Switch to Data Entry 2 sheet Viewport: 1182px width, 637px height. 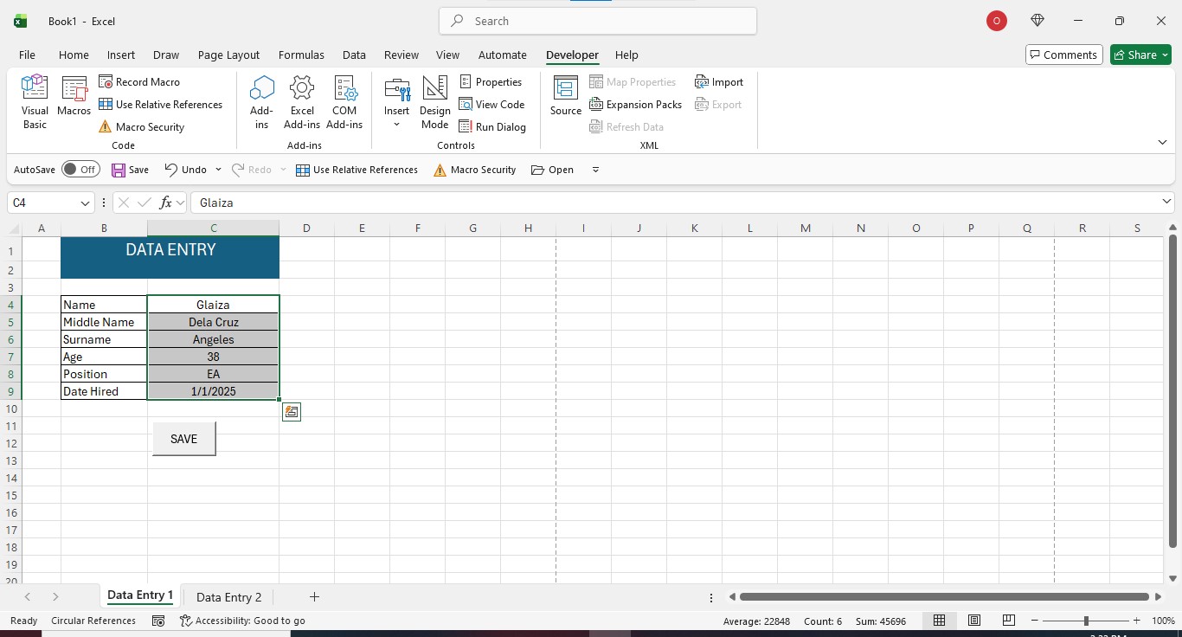point(228,597)
